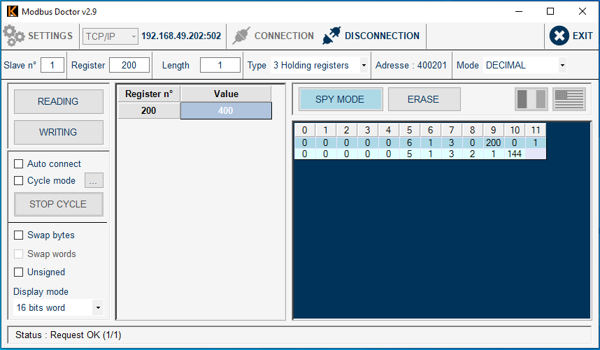The height and width of the screenshot is (350, 600).
Task: Switch language with the US flag icon
Action: 569,99
